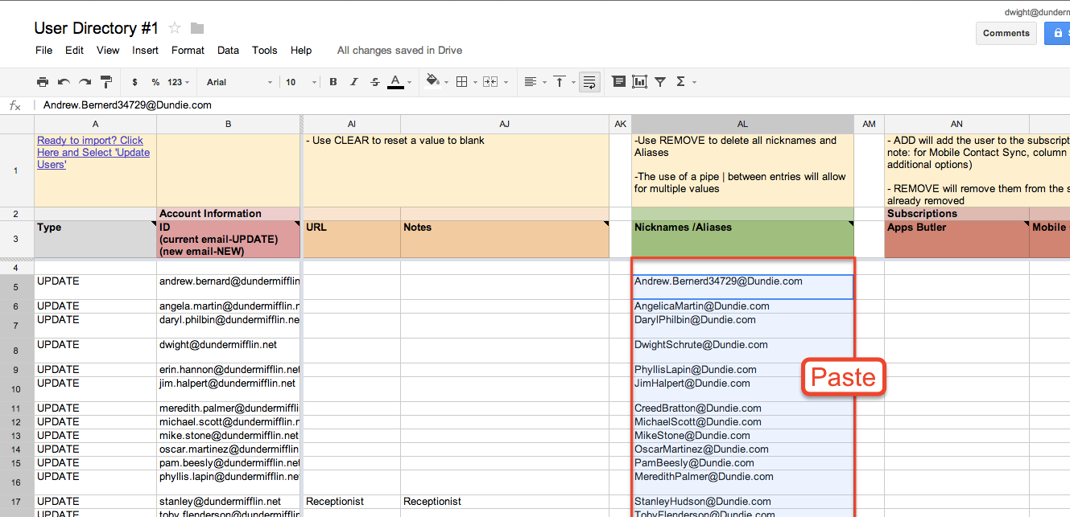
Task: Click cell stanley@dundermifflin.net
Action: [x=229, y=502]
